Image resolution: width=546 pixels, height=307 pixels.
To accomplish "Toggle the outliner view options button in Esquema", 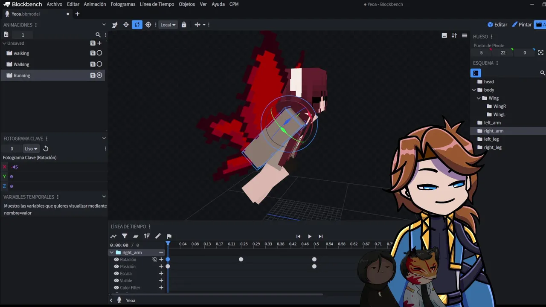I will click(476, 73).
